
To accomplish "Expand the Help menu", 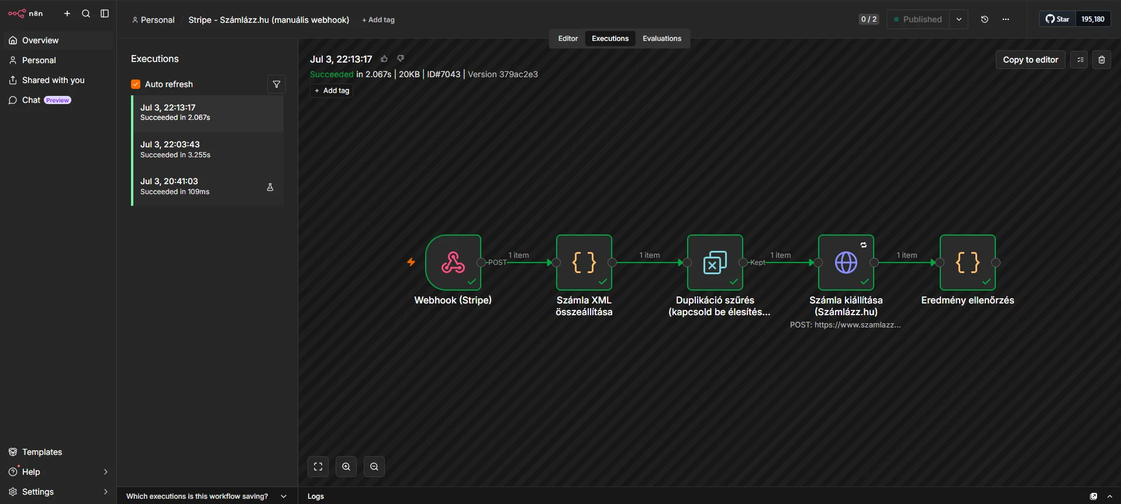I will tap(58, 472).
